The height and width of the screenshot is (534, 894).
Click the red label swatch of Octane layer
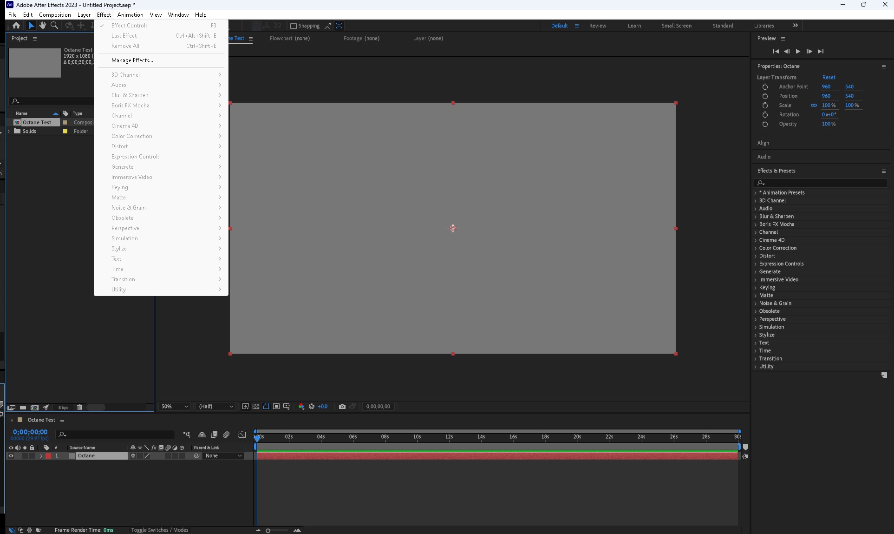(48, 456)
